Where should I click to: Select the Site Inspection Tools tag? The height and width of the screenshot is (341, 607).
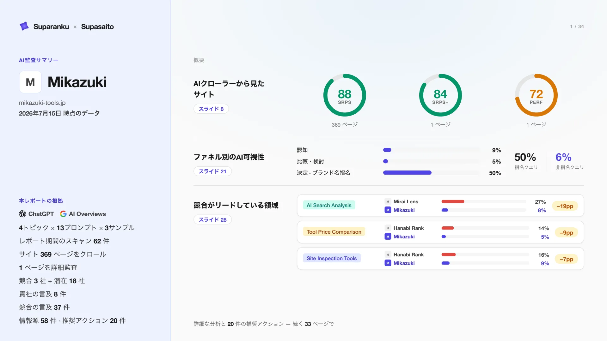click(332, 258)
